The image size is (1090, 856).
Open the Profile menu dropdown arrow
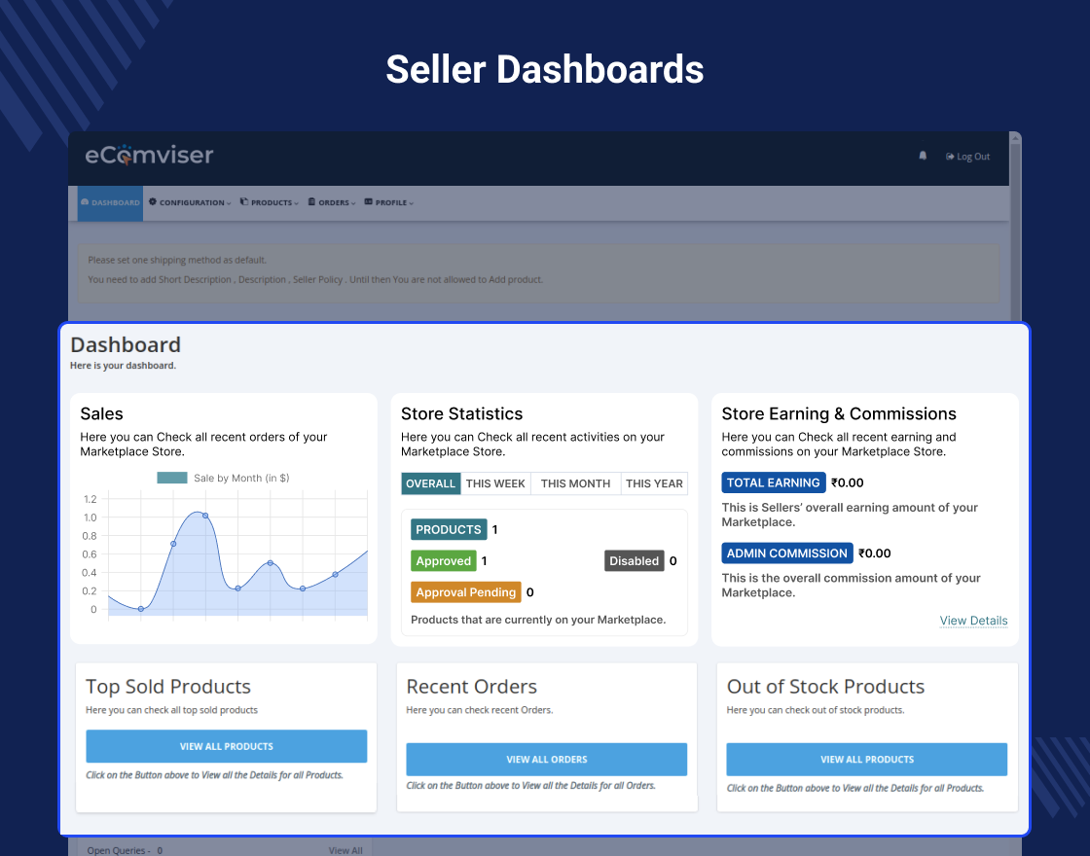411,203
